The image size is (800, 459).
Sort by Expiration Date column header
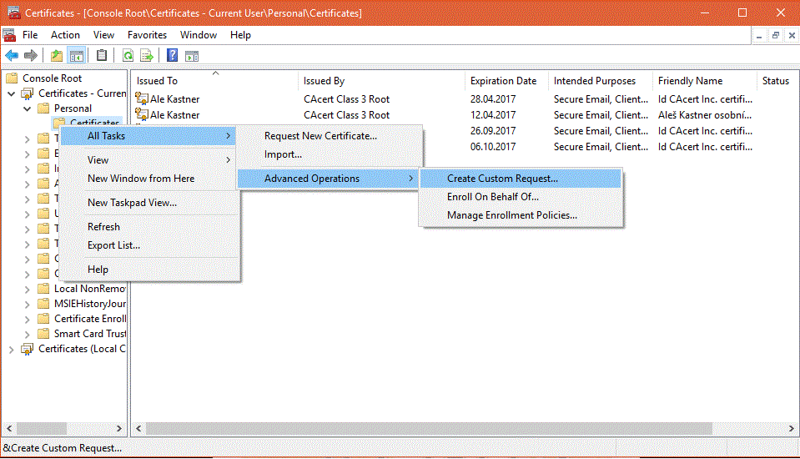(503, 81)
